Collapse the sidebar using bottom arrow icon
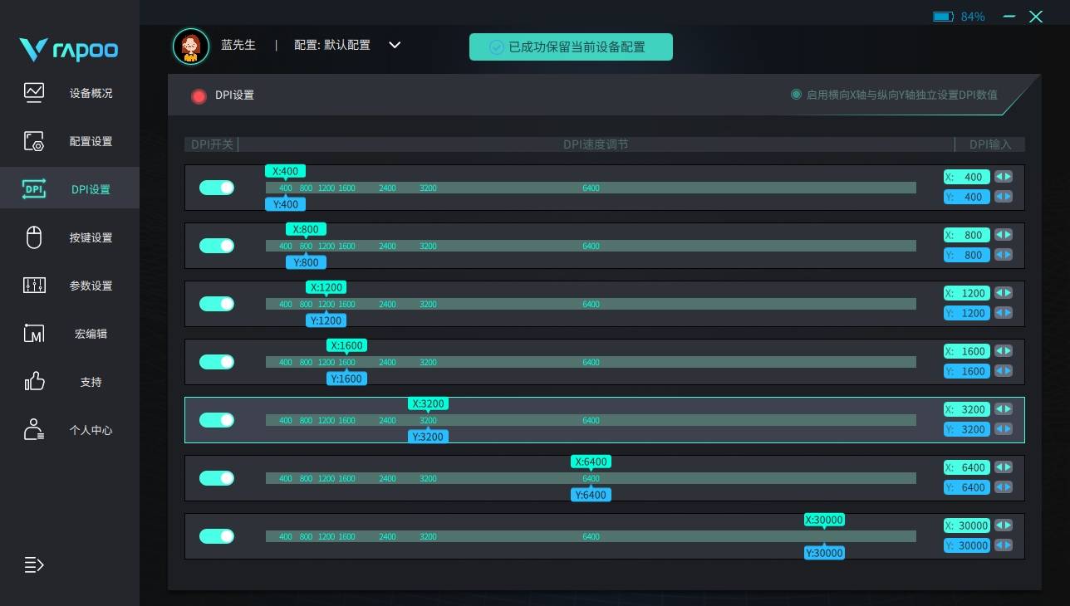1070x606 pixels. (x=33, y=565)
